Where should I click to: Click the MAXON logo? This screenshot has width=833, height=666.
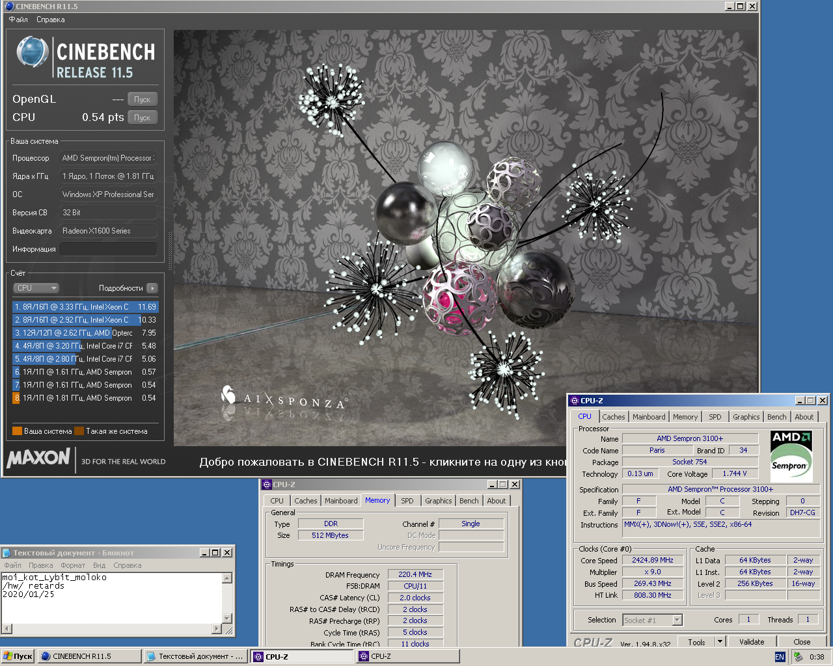click(x=38, y=459)
